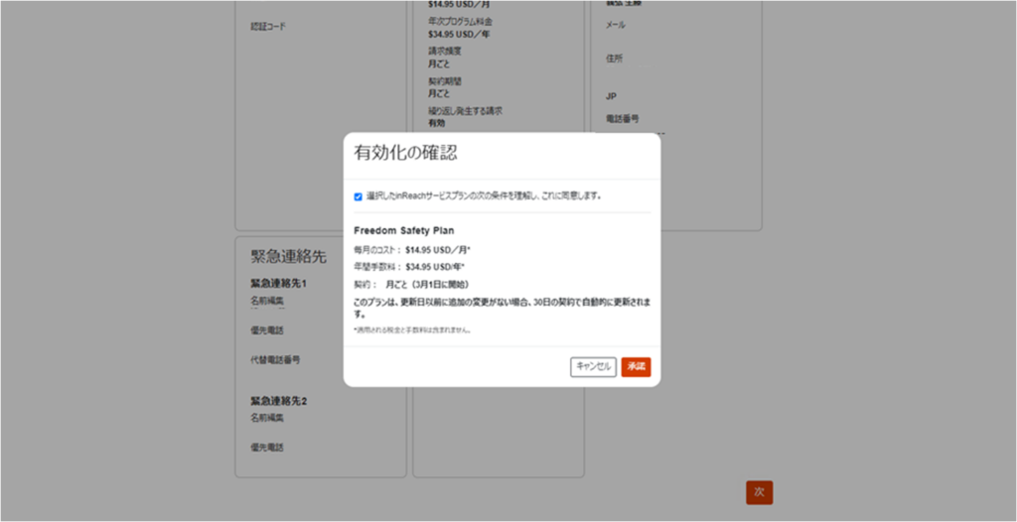Click the 認証コード label
This screenshot has height=522, width=1017.
(x=268, y=27)
